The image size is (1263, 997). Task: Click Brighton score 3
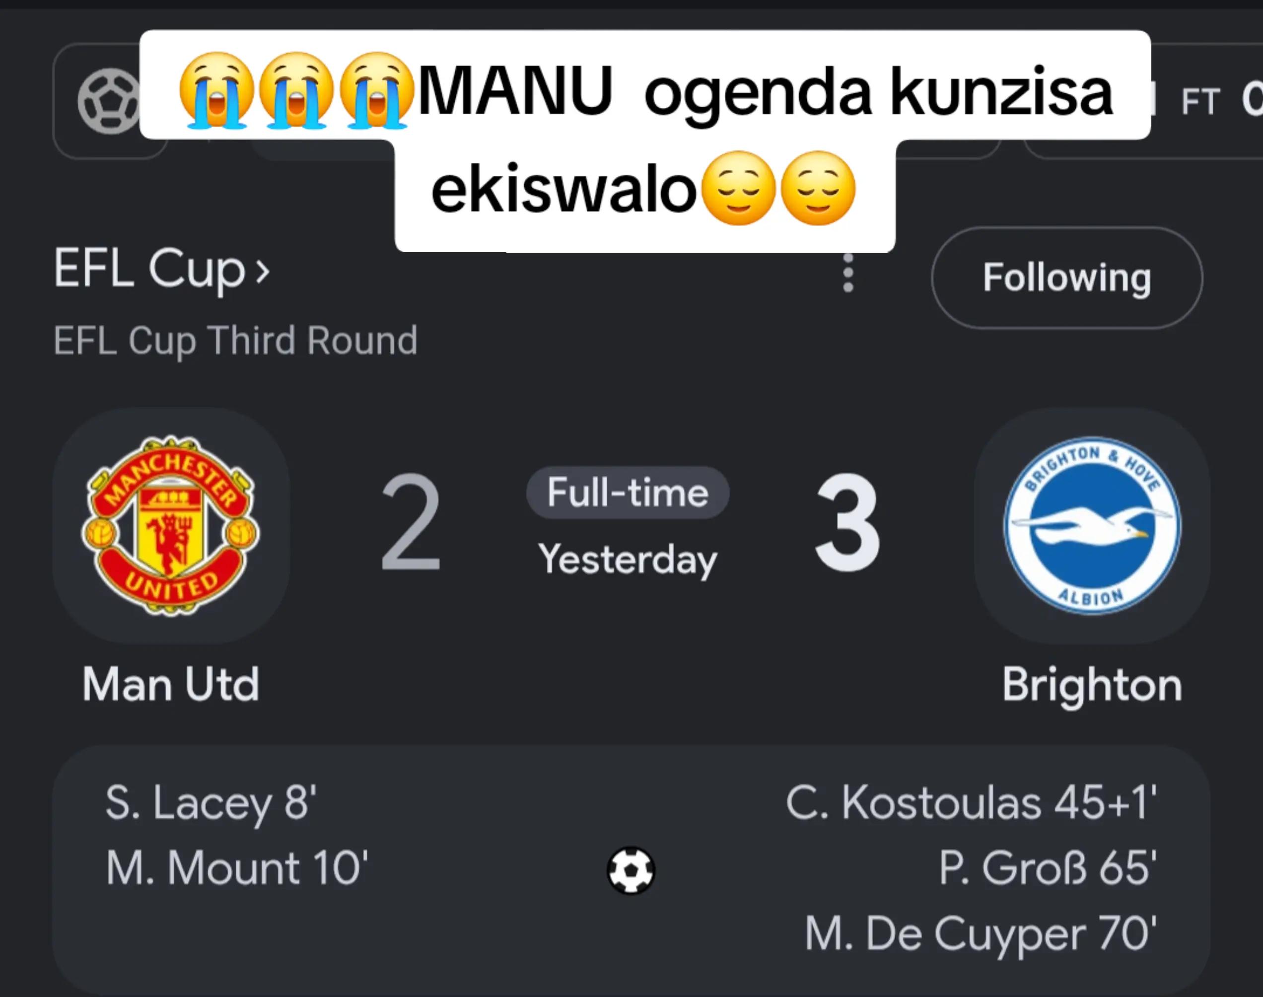click(x=847, y=523)
